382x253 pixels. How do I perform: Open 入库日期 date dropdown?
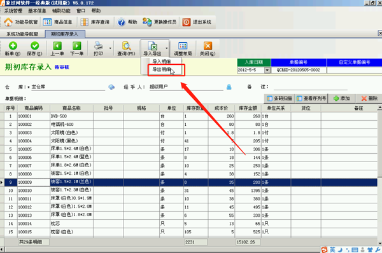pos(267,70)
